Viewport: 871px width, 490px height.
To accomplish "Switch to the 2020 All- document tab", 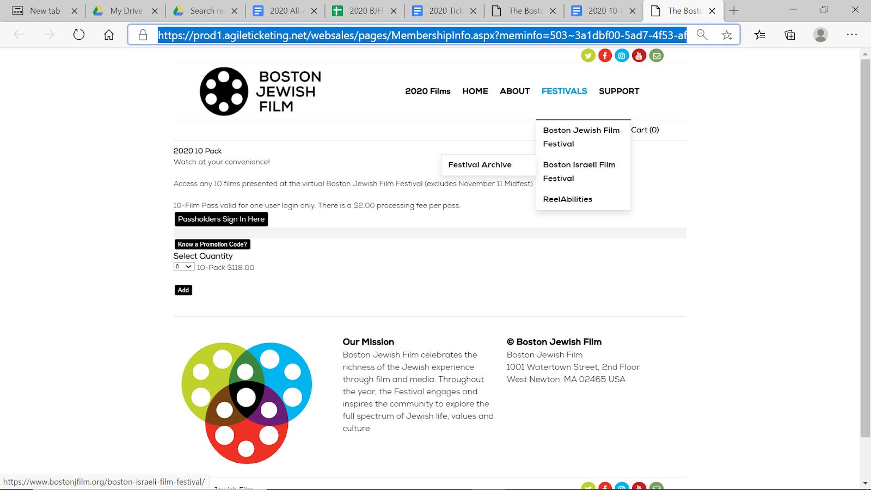I will 285,11.
